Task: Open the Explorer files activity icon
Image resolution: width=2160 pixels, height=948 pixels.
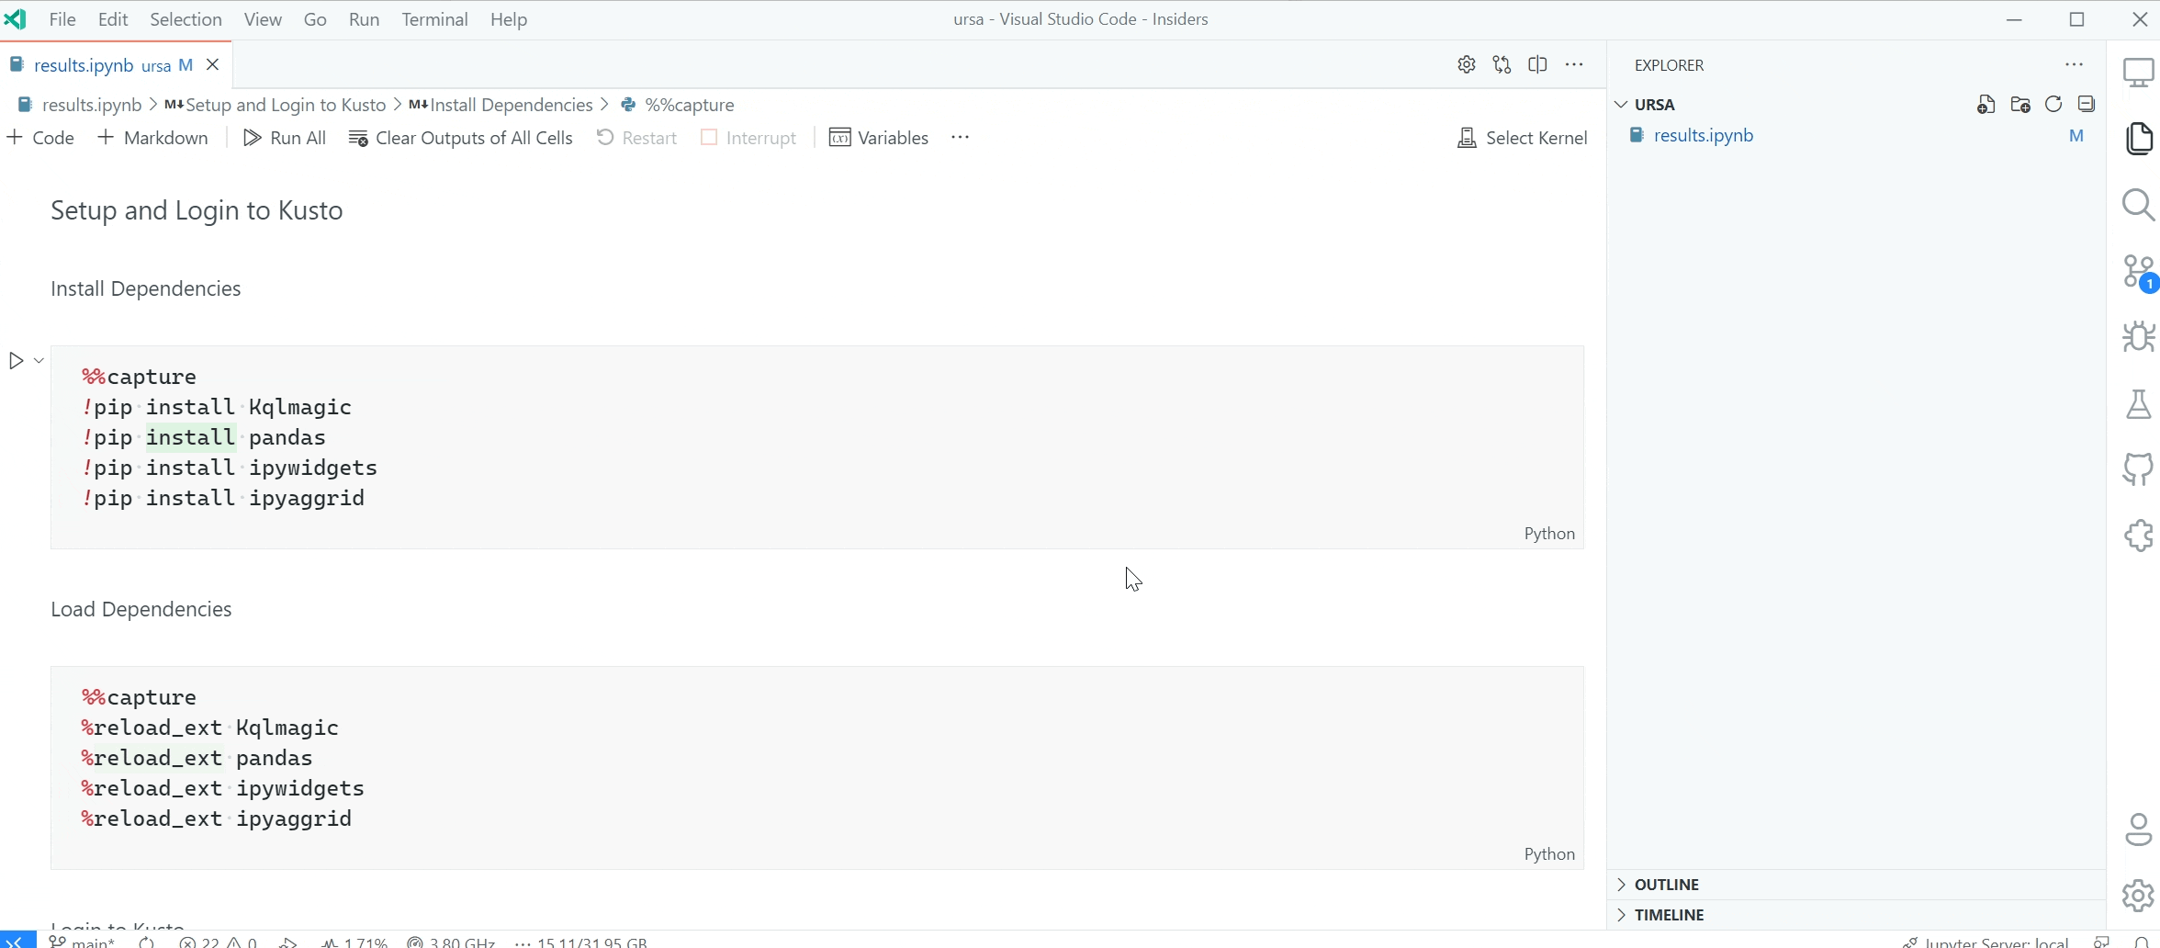Action: [x=2138, y=139]
